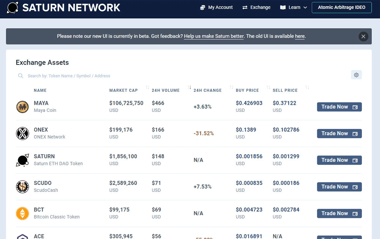Open the My Account menu item
The height and width of the screenshot is (239, 380).
pos(220,7)
